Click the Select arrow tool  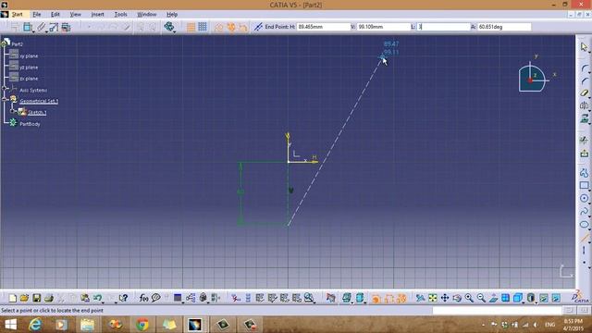tap(584, 47)
